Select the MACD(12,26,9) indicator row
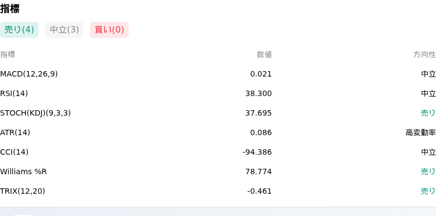This screenshot has height=216, width=436. click(x=218, y=74)
